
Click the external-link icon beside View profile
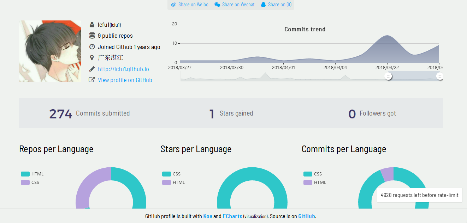[x=92, y=80]
